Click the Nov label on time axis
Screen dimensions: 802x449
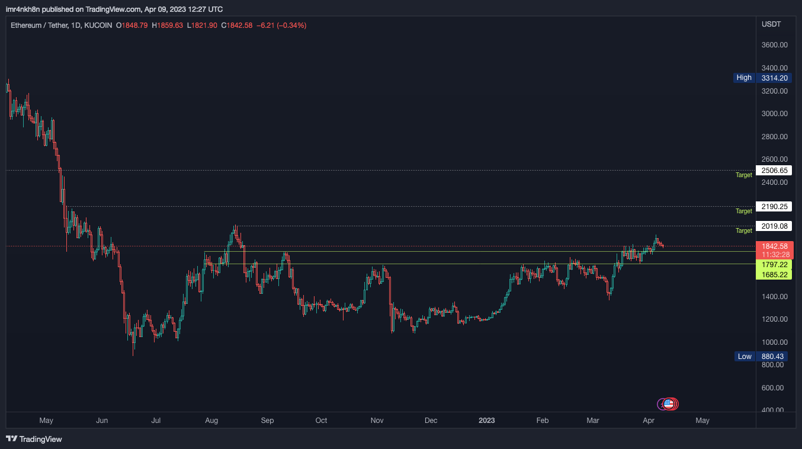[x=377, y=421]
